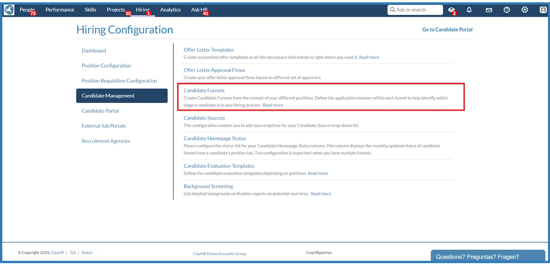Open Position Requisition Configuration
The width and height of the screenshot is (550, 264).
(x=119, y=81)
